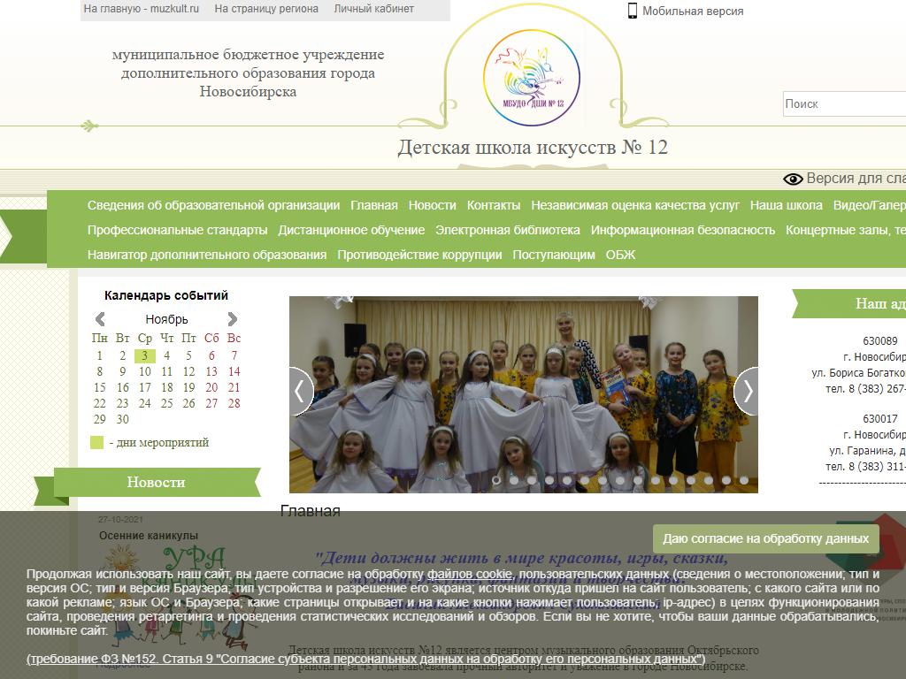Go to previous slide in photo carousel
Screen dimensions: 906x679
[301, 391]
